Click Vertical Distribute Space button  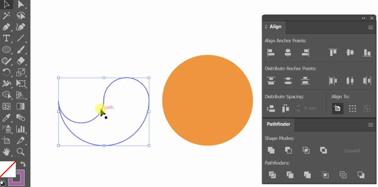tap(271, 108)
